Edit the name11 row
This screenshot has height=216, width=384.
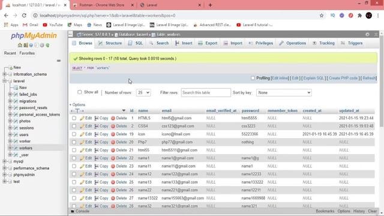coord(86,166)
